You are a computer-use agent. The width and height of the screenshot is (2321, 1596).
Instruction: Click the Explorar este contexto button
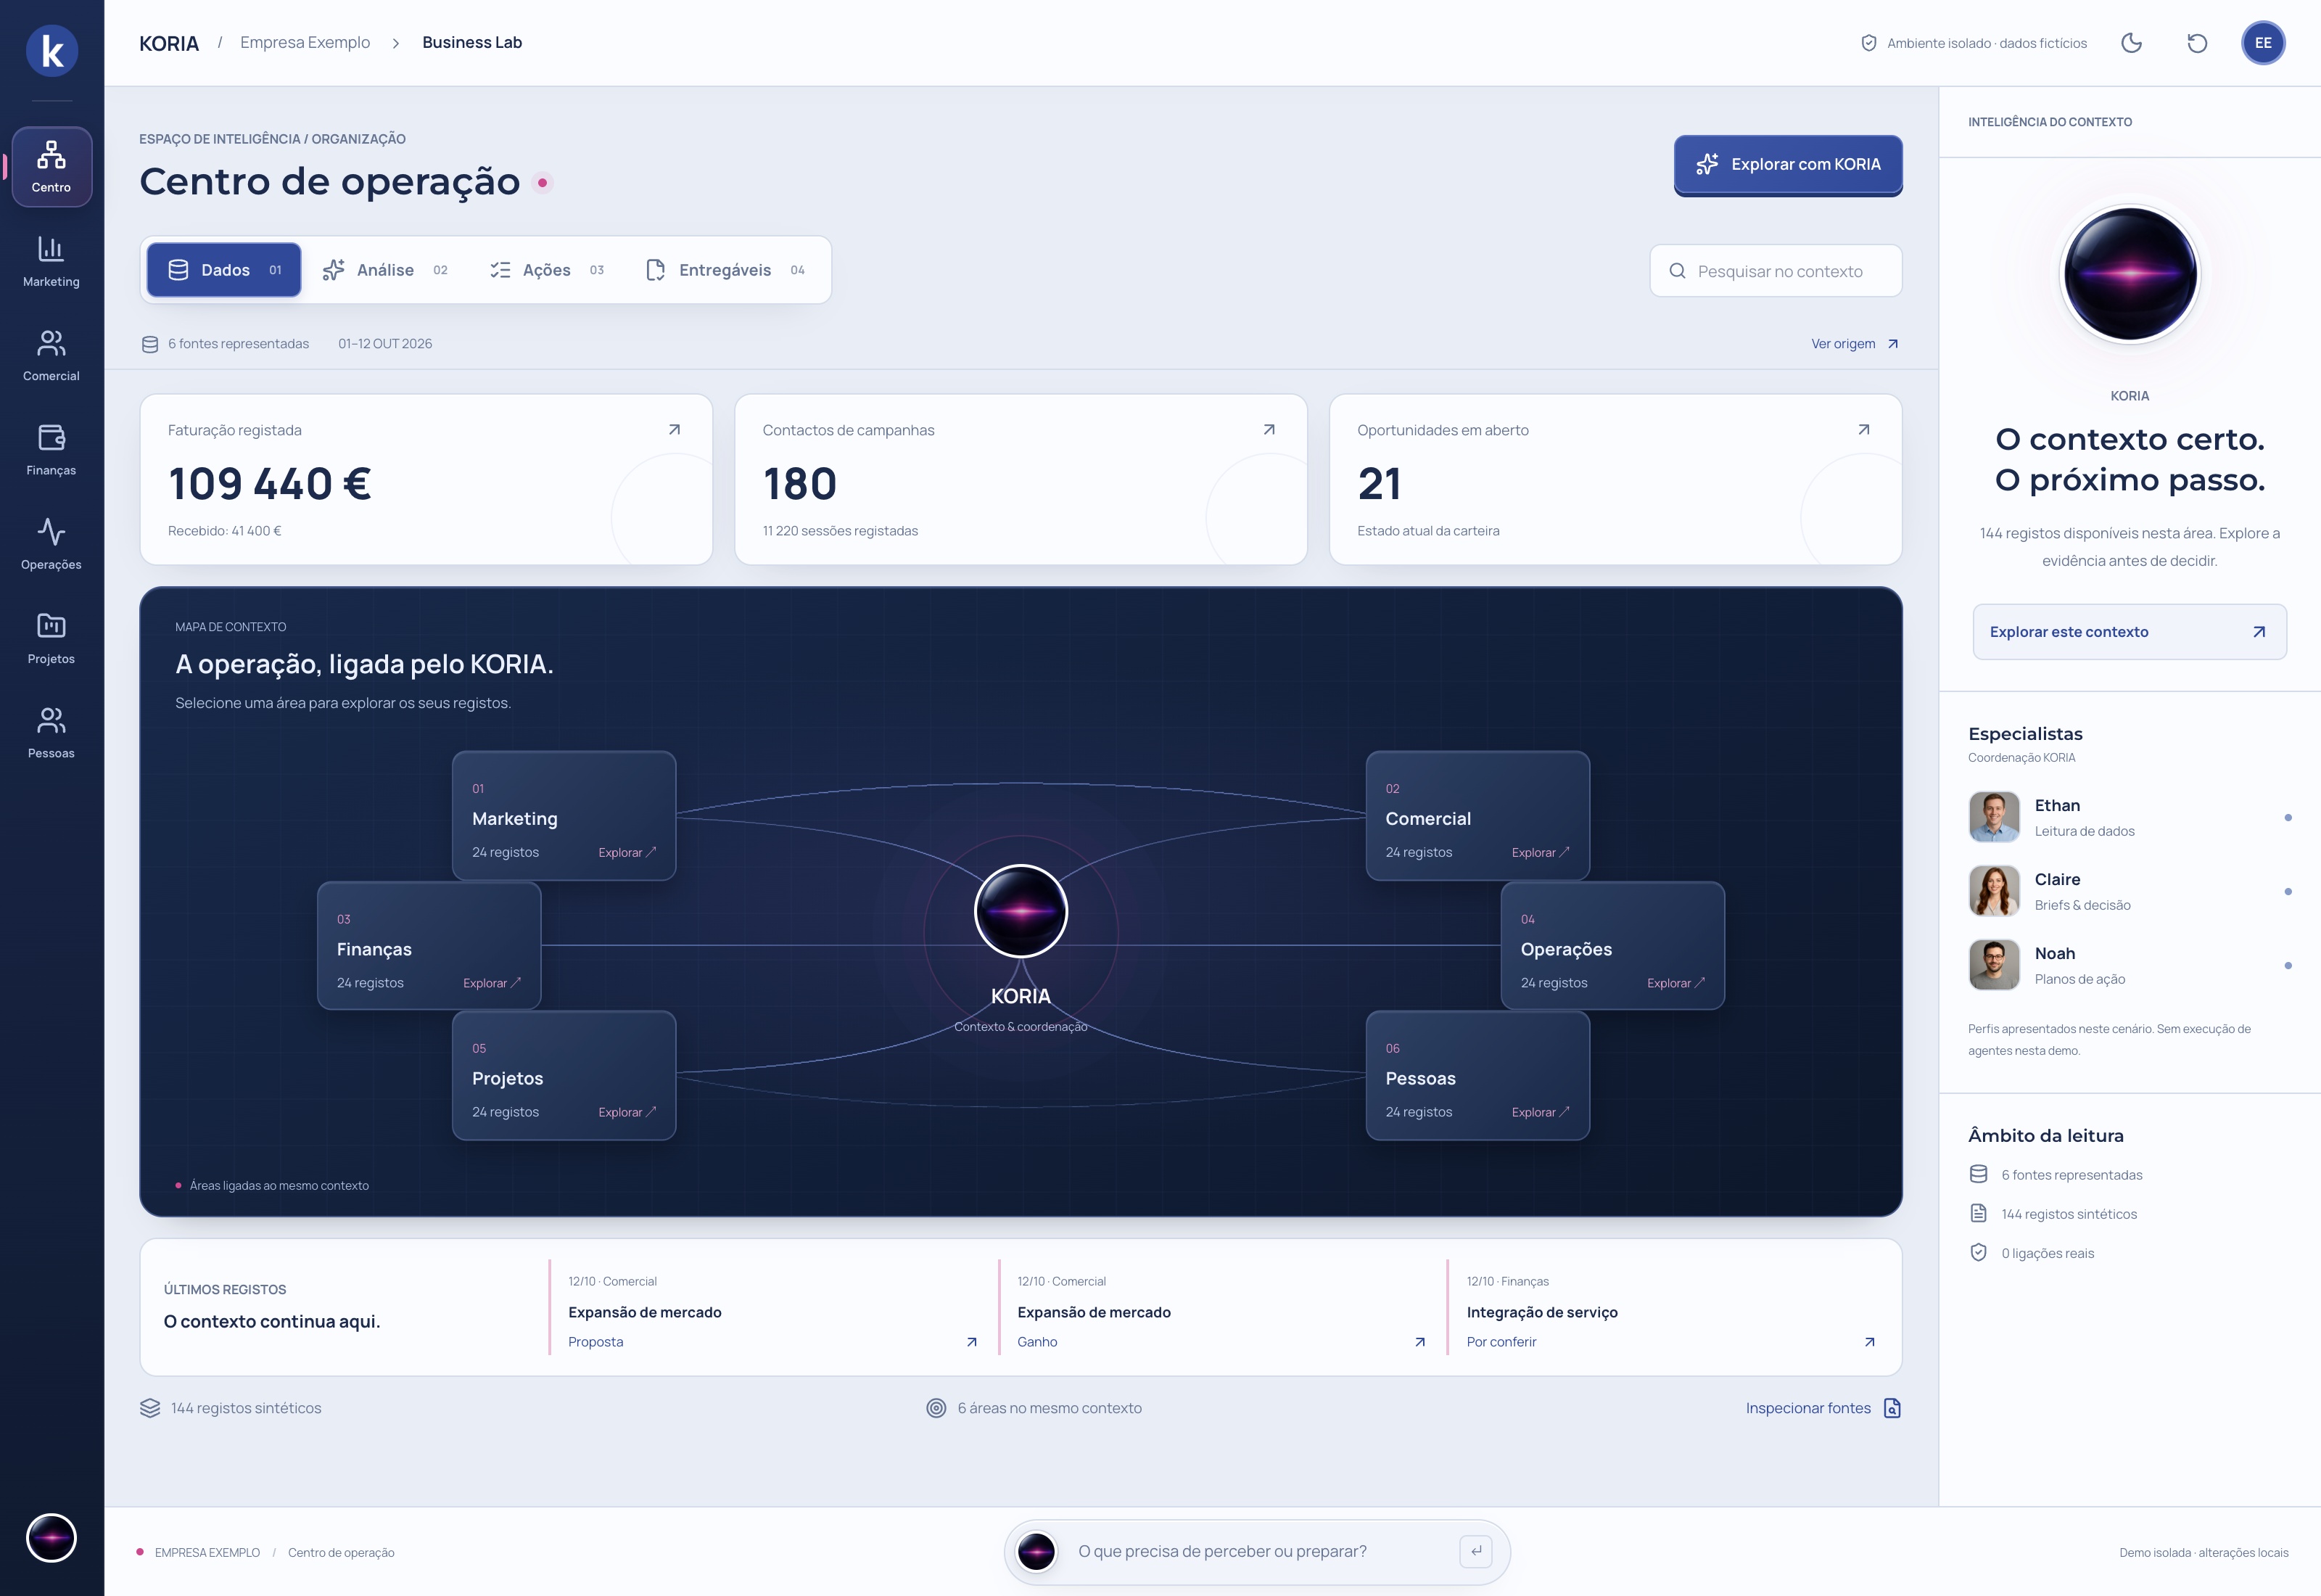2129,632
